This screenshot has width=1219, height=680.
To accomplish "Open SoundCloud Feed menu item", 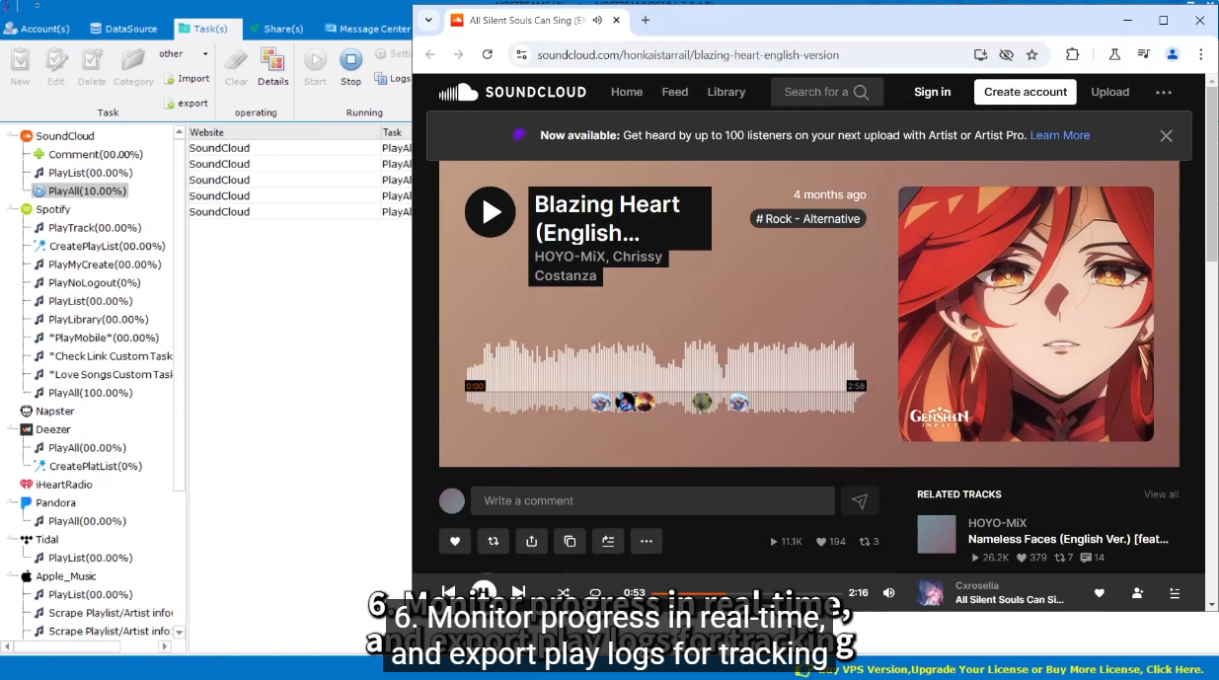I will tap(675, 92).
